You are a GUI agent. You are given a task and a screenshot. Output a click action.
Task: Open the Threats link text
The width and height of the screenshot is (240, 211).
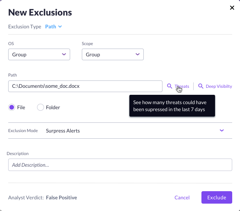tap(182, 86)
